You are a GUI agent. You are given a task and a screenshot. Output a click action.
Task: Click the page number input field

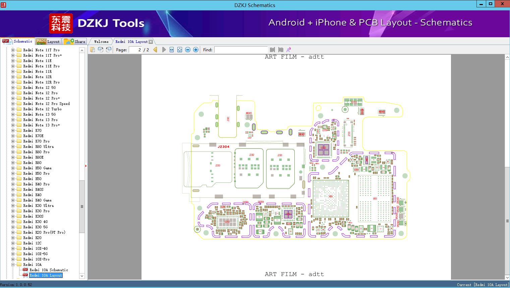pos(135,50)
